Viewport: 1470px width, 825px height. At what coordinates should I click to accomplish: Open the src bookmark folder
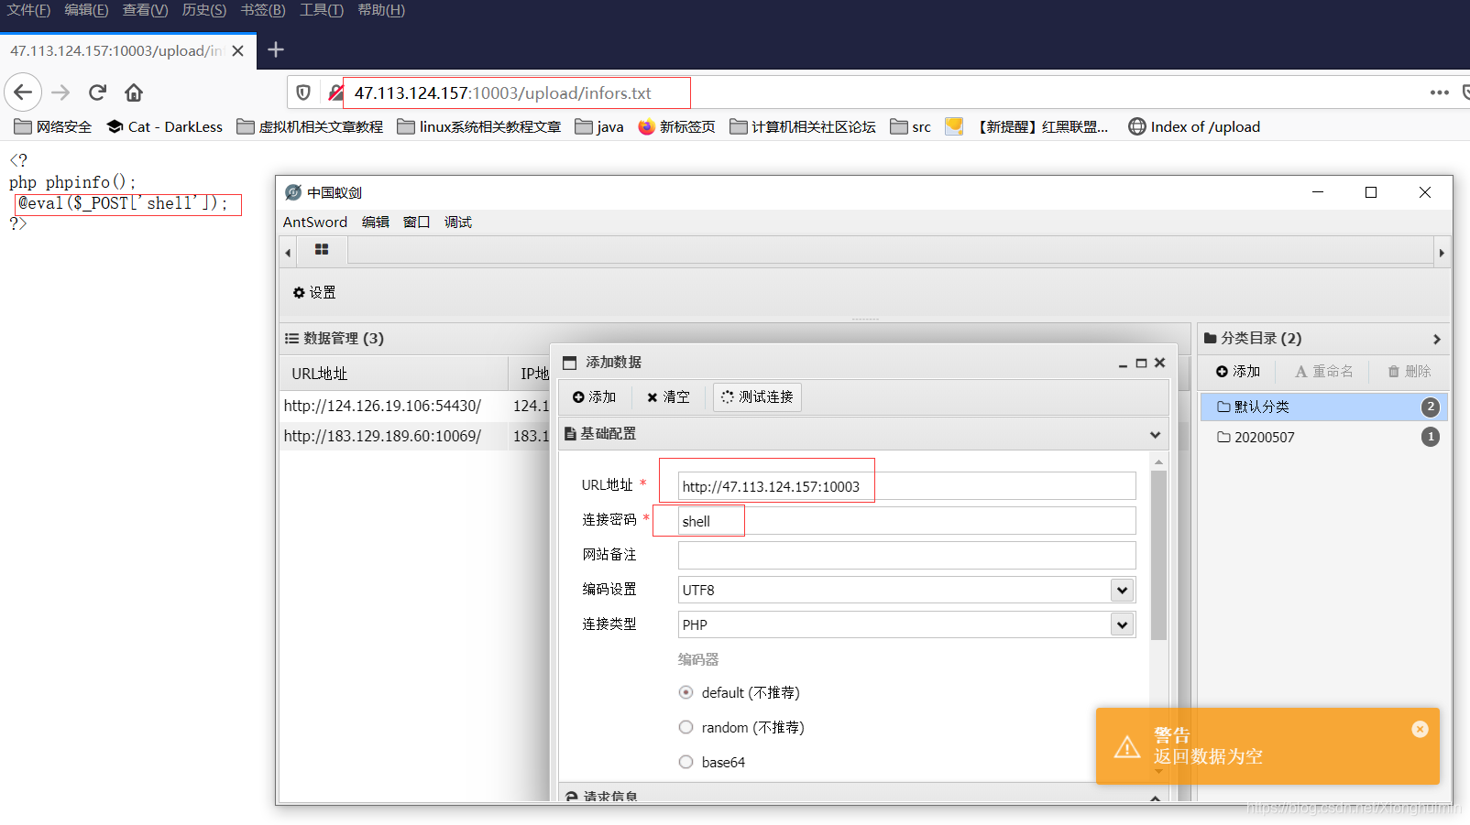(x=910, y=126)
